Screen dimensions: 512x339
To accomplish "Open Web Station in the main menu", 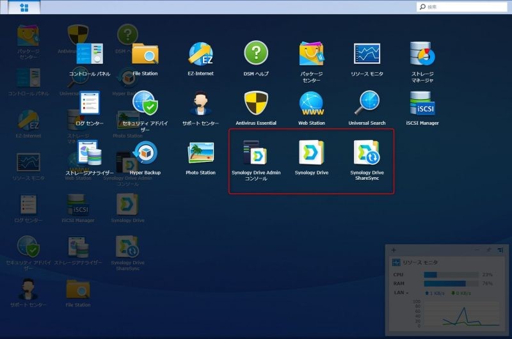I will (x=312, y=105).
